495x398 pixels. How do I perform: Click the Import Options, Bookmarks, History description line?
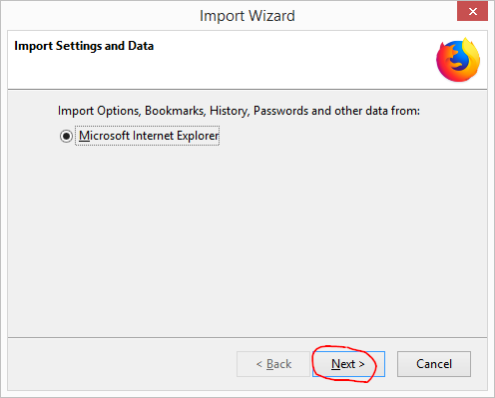(x=239, y=111)
